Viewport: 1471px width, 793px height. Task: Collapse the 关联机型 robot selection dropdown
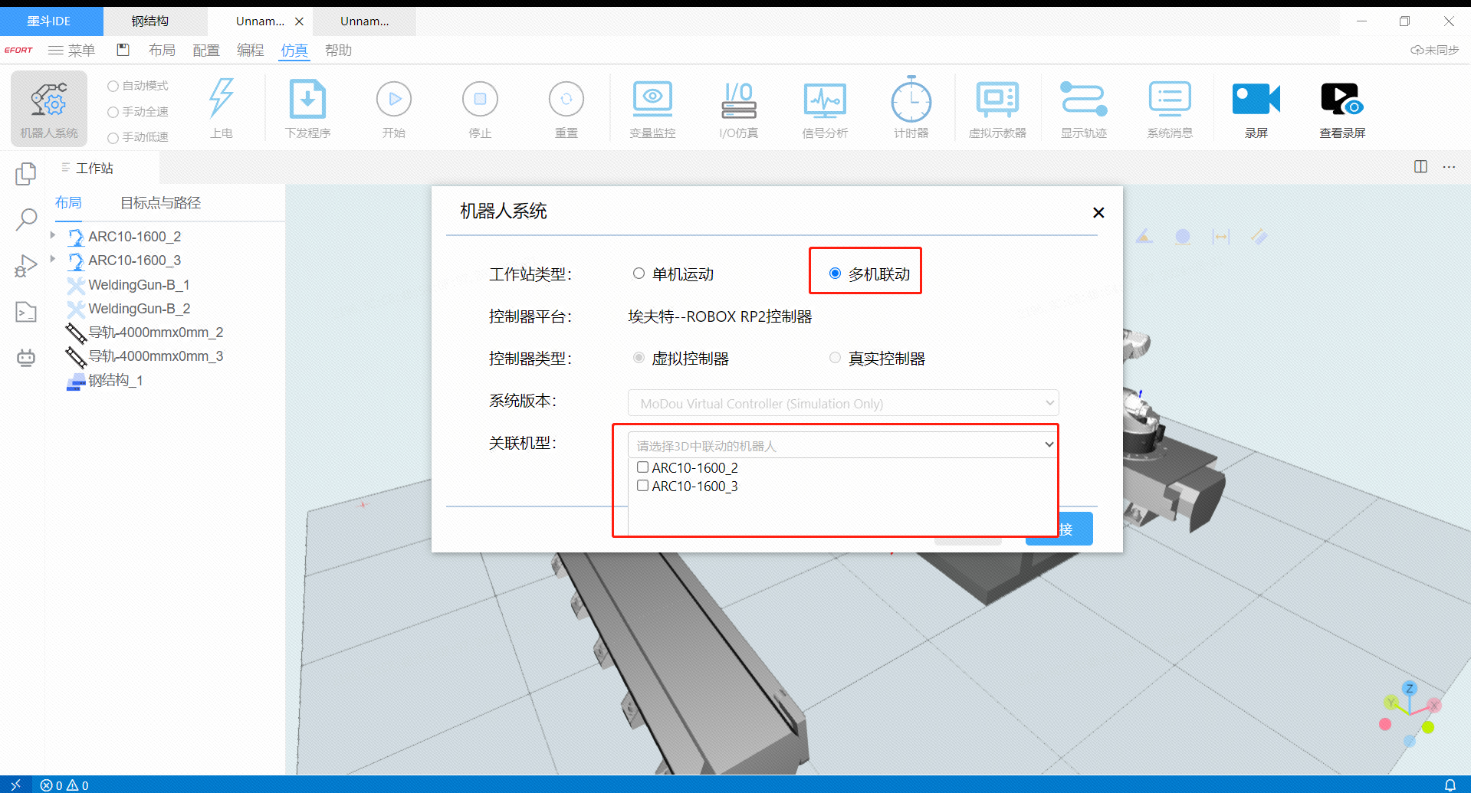(x=1049, y=445)
